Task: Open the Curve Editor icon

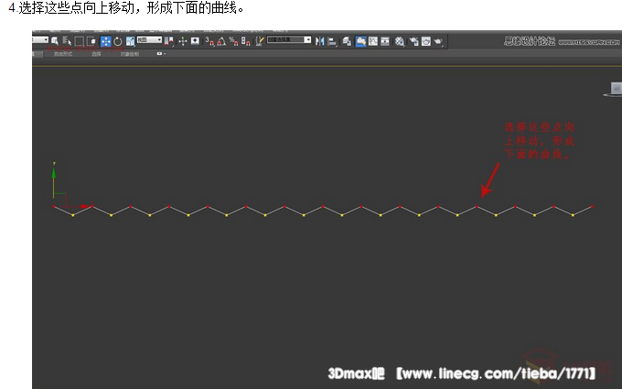Action: coord(373,41)
